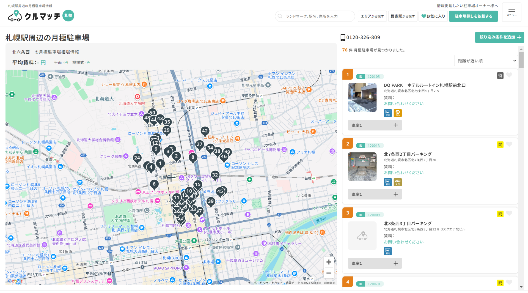This screenshot has width=528, height=293.
Task: Call phone number 0120-326-809
Action: tap(363, 37)
